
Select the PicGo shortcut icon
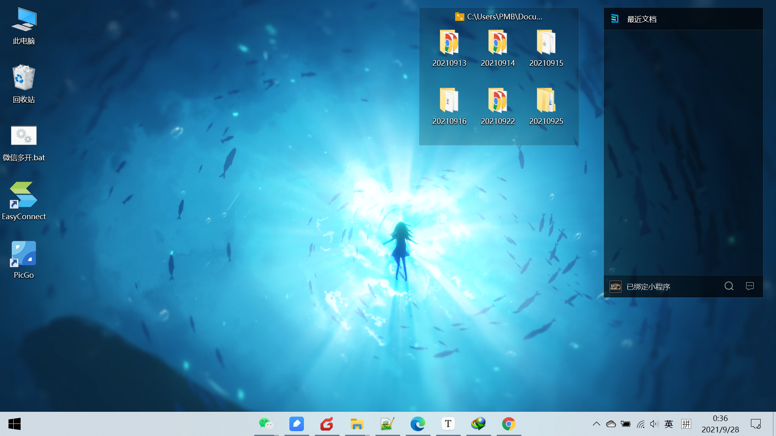(24, 260)
